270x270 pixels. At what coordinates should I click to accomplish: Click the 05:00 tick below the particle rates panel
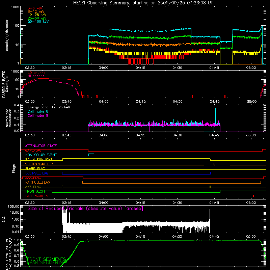click(251, 102)
